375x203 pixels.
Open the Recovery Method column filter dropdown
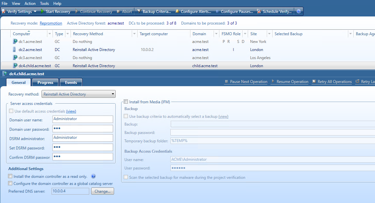click(134, 34)
